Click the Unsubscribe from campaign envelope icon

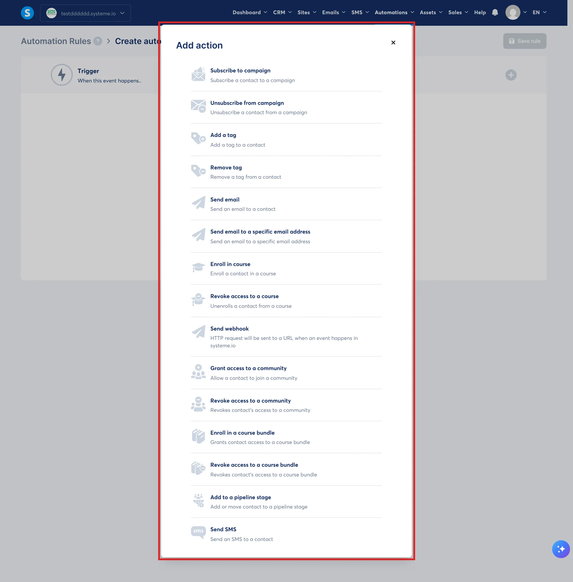click(x=198, y=107)
